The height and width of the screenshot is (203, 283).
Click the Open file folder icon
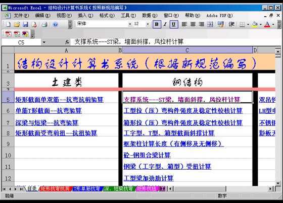(17, 24)
